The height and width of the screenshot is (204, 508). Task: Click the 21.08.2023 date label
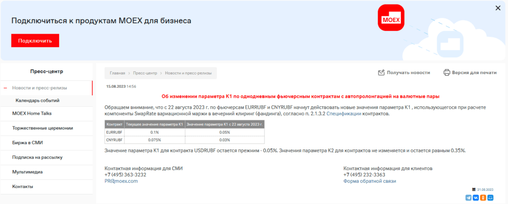click(485, 190)
